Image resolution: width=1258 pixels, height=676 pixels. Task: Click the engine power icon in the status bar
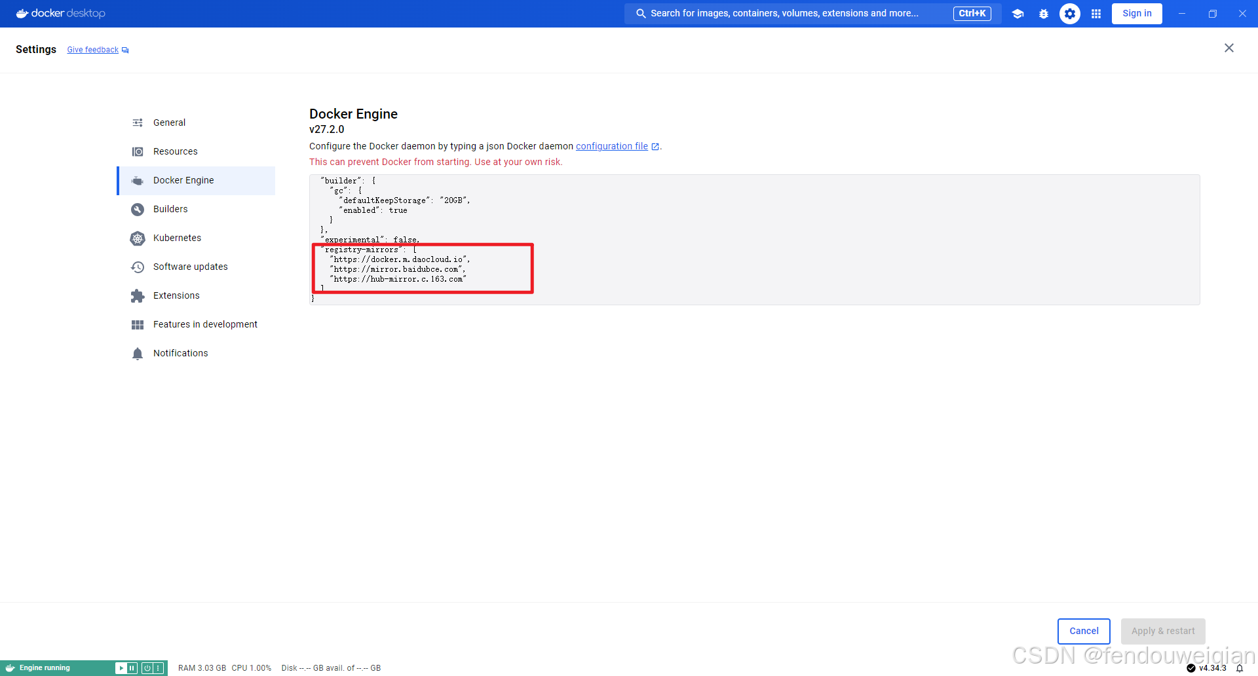coord(147,668)
